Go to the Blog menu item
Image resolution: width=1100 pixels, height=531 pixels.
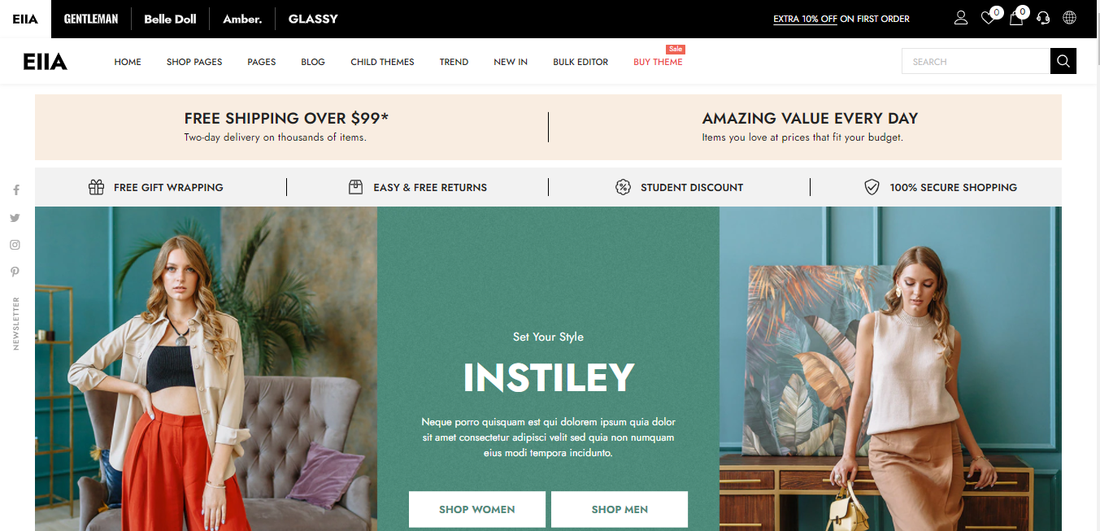[313, 62]
